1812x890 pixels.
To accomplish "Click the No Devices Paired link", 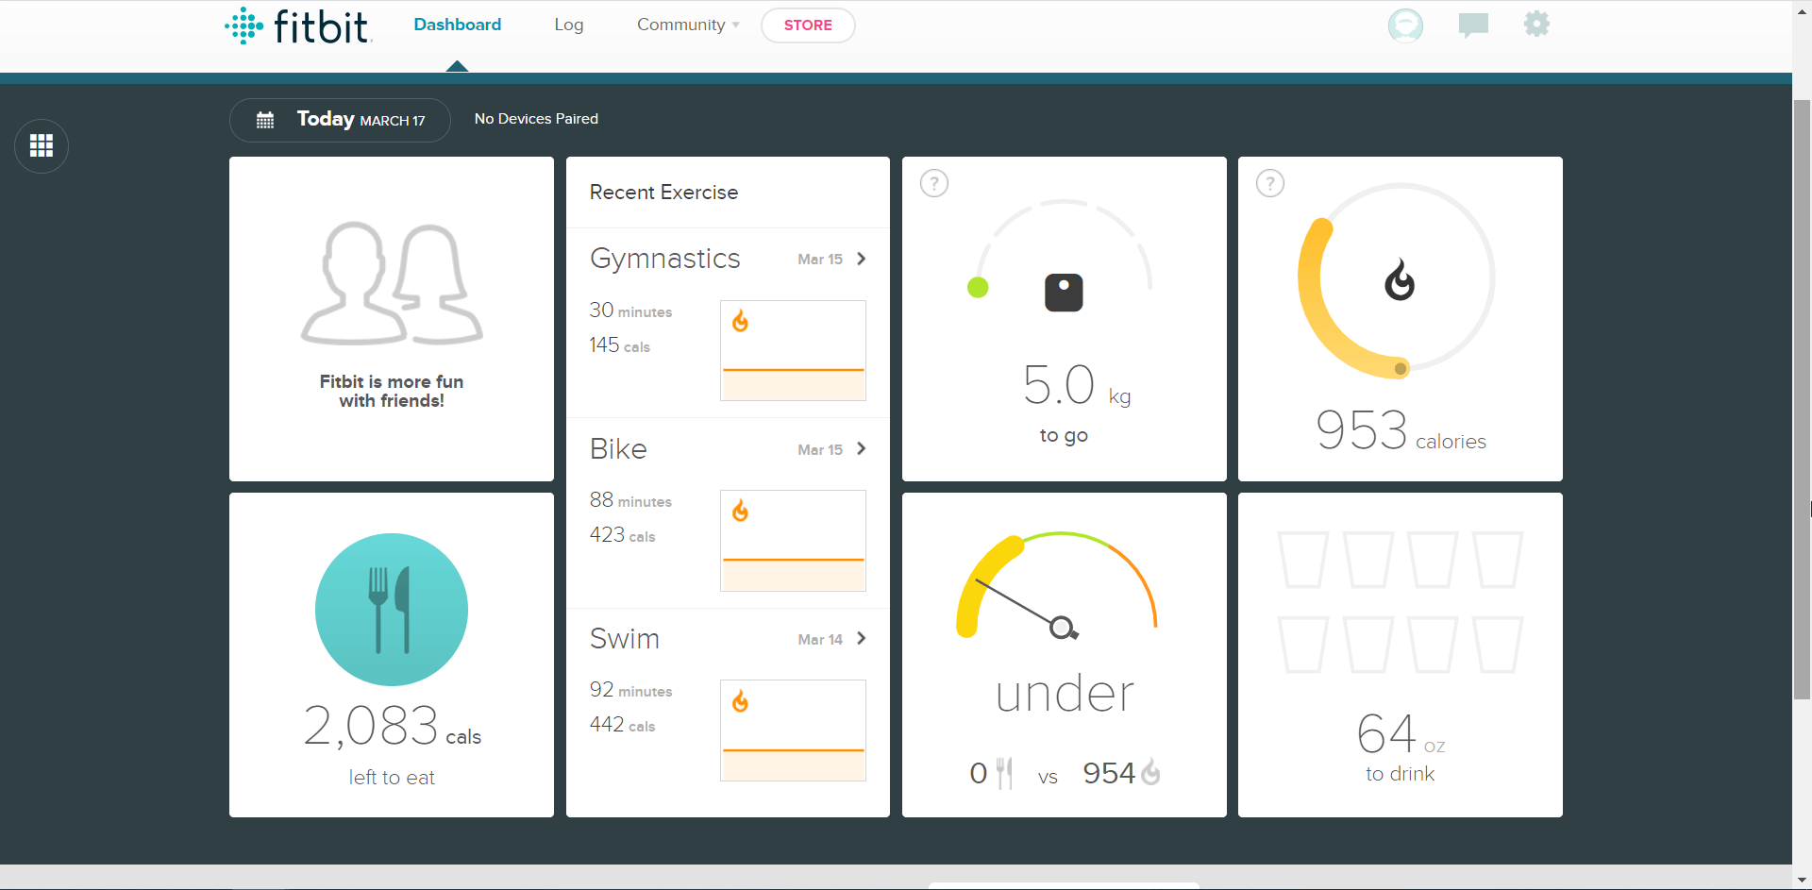I will pyautogui.click(x=536, y=119).
